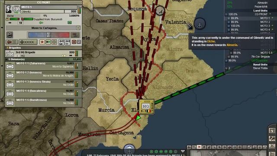Click the XXXX attach-to-HQ button
This screenshot has width=277, height=156.
pyautogui.click(x=28, y=42)
